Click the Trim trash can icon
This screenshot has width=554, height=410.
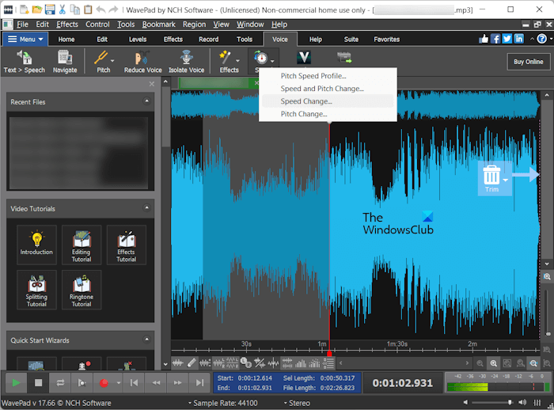click(x=491, y=174)
